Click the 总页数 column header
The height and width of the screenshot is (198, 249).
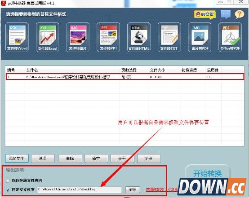pyautogui.click(x=213, y=70)
